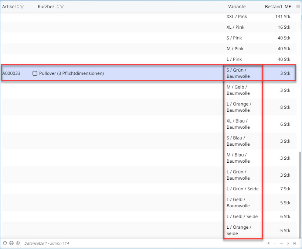Click the refresh icon in the footer

pos(5,243)
